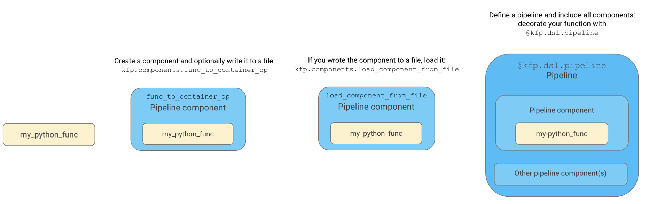Click the my-python_func box inside Pipeline
The width and height of the screenshot is (649, 204).
tap(562, 134)
